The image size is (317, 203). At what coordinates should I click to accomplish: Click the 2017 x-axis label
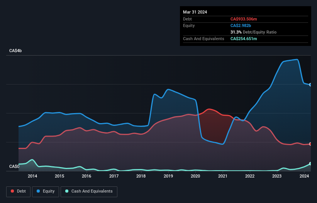tap(114, 176)
